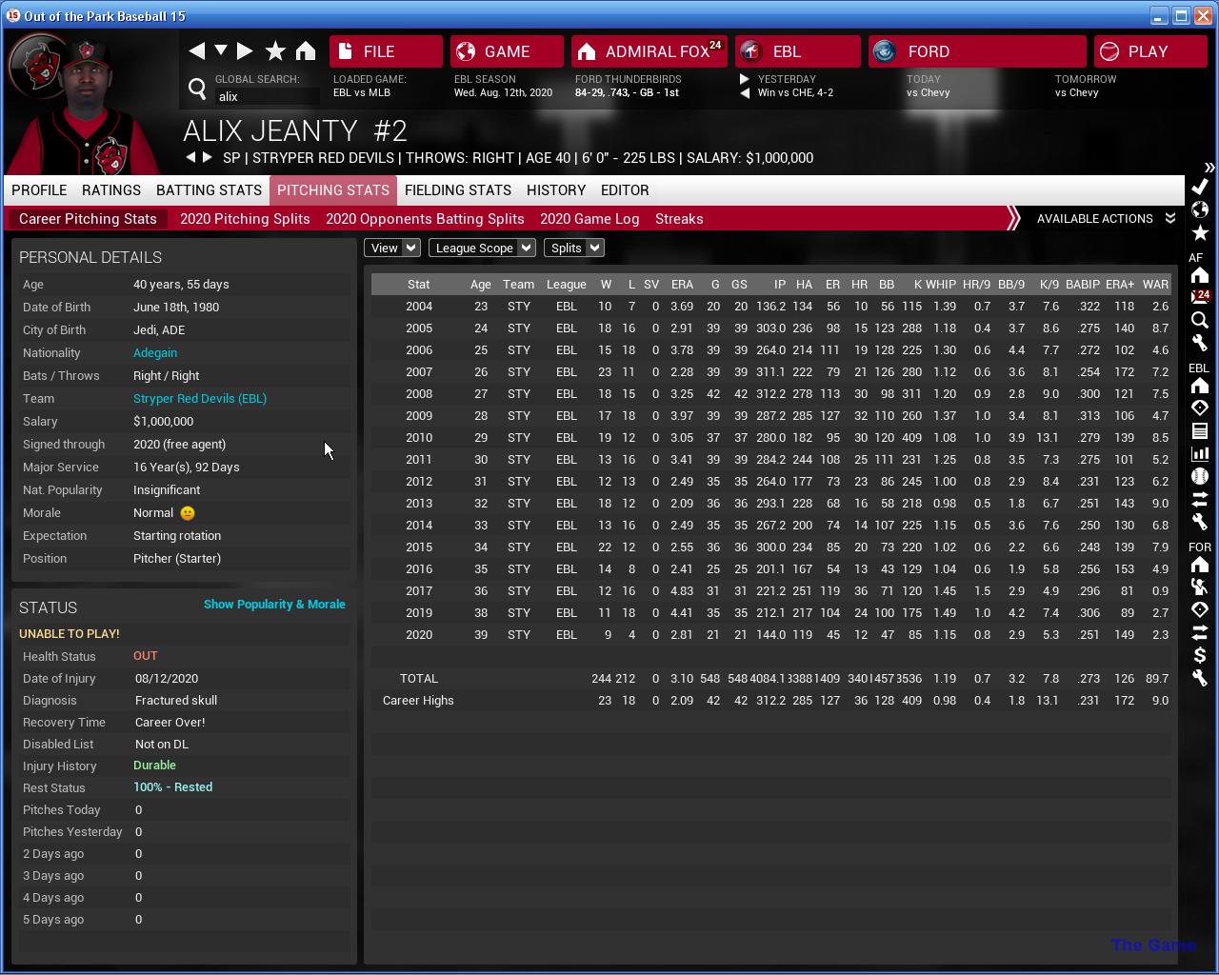Sort the table by the WAR column header
1219x975 pixels.
1155,285
